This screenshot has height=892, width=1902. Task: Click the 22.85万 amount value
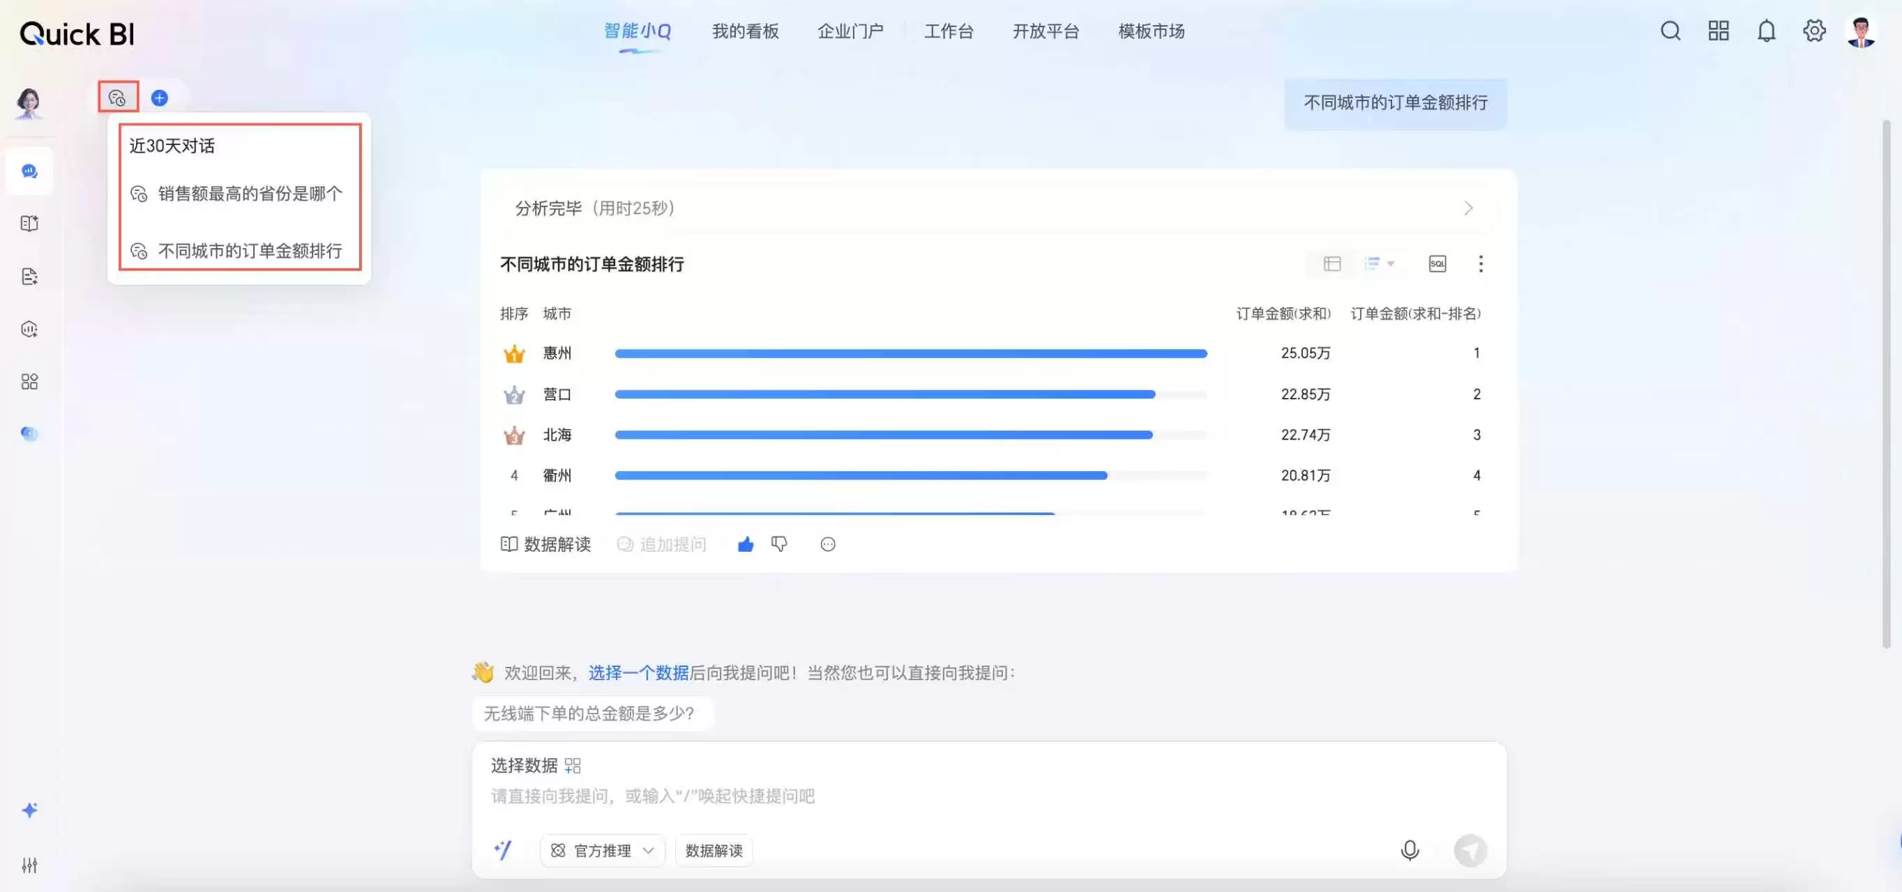pos(1306,394)
